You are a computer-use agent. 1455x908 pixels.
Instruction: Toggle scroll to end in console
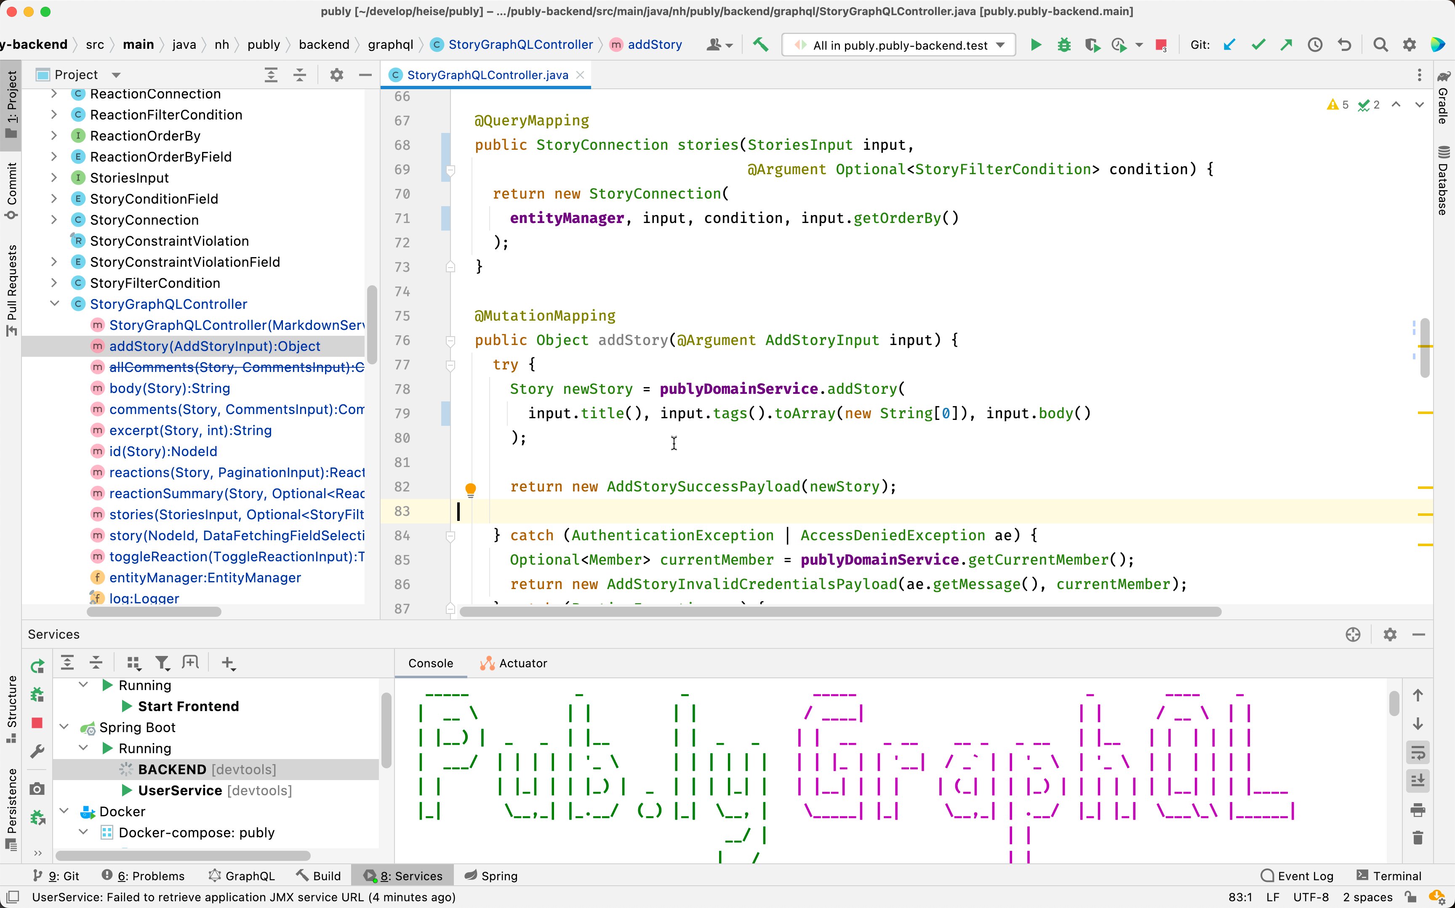(1418, 781)
